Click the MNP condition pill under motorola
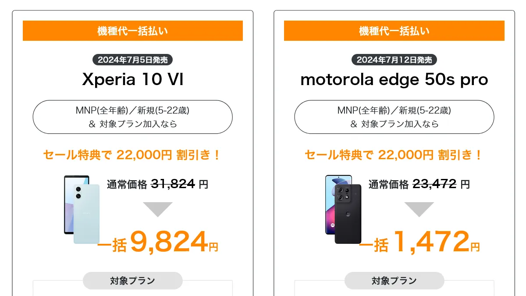526x296 pixels. (394, 117)
